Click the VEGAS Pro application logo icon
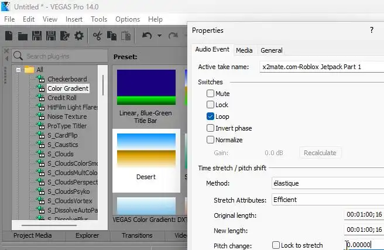384x250 pixels. coord(6,6)
